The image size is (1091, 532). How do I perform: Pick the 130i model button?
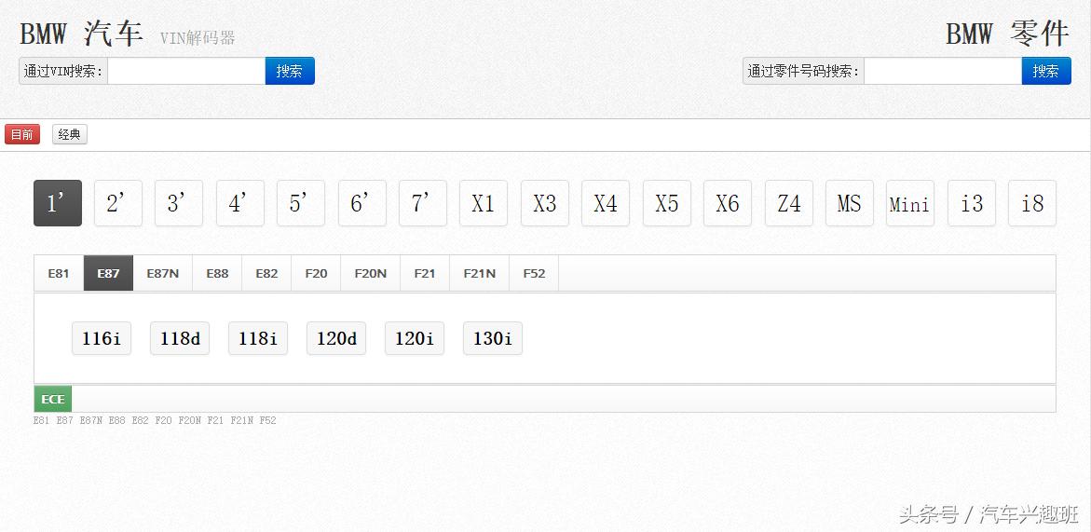click(x=493, y=338)
